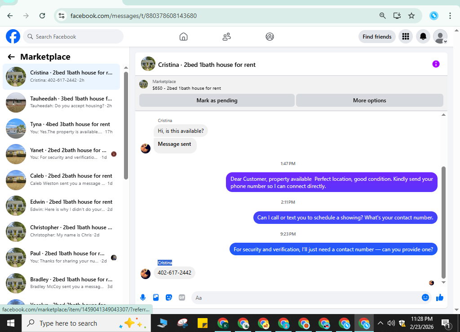View site information icon in address bar
The width and height of the screenshot is (460, 332).
pyautogui.click(x=62, y=16)
